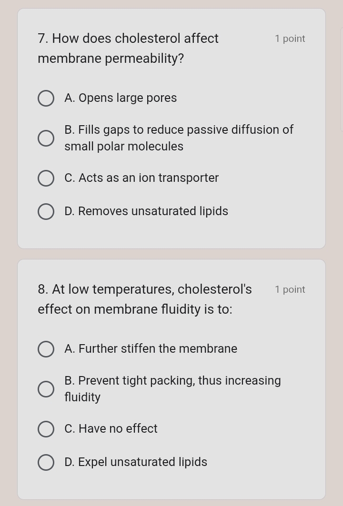Viewport: 343px width, 506px height.
Task: Choose radio circle beside 'Fills gaps to reduce' option
Action: [46, 139]
